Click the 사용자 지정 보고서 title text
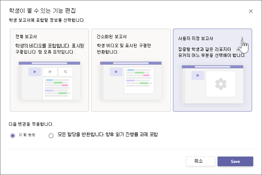The width and height of the screenshot is (262, 175). point(196,39)
